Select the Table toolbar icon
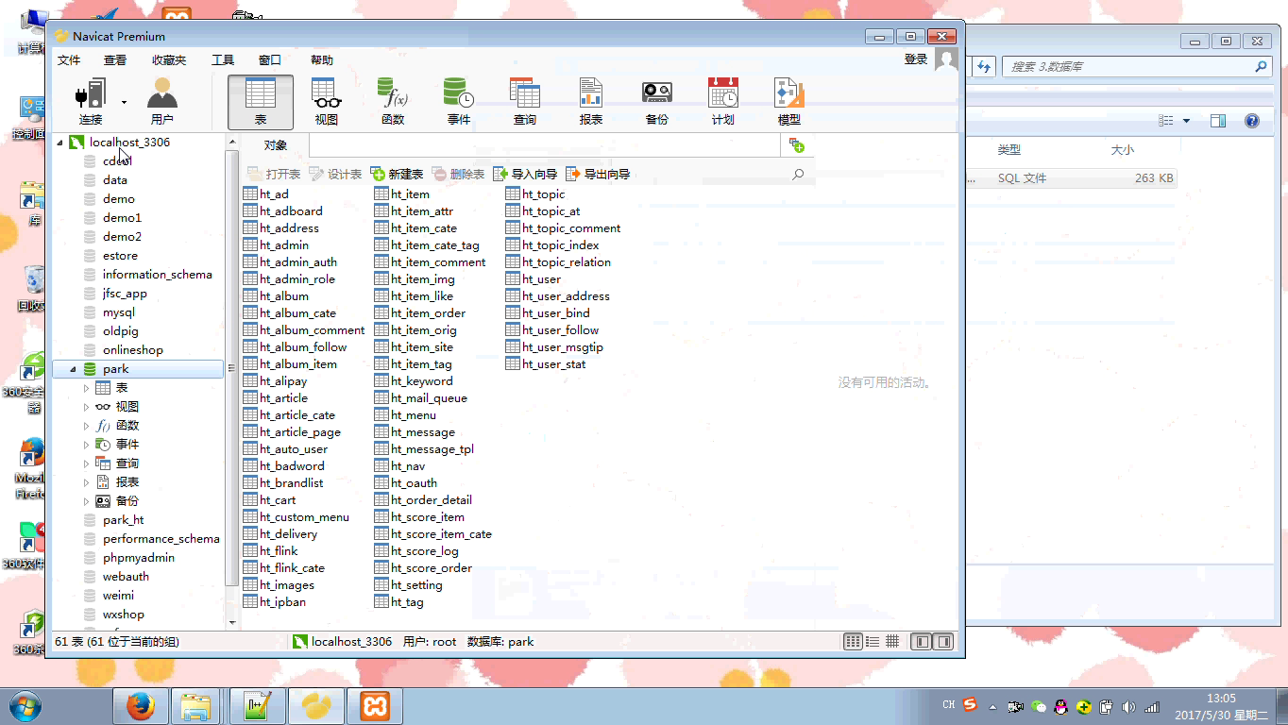Screen dimensions: 1288x725 click(261, 102)
